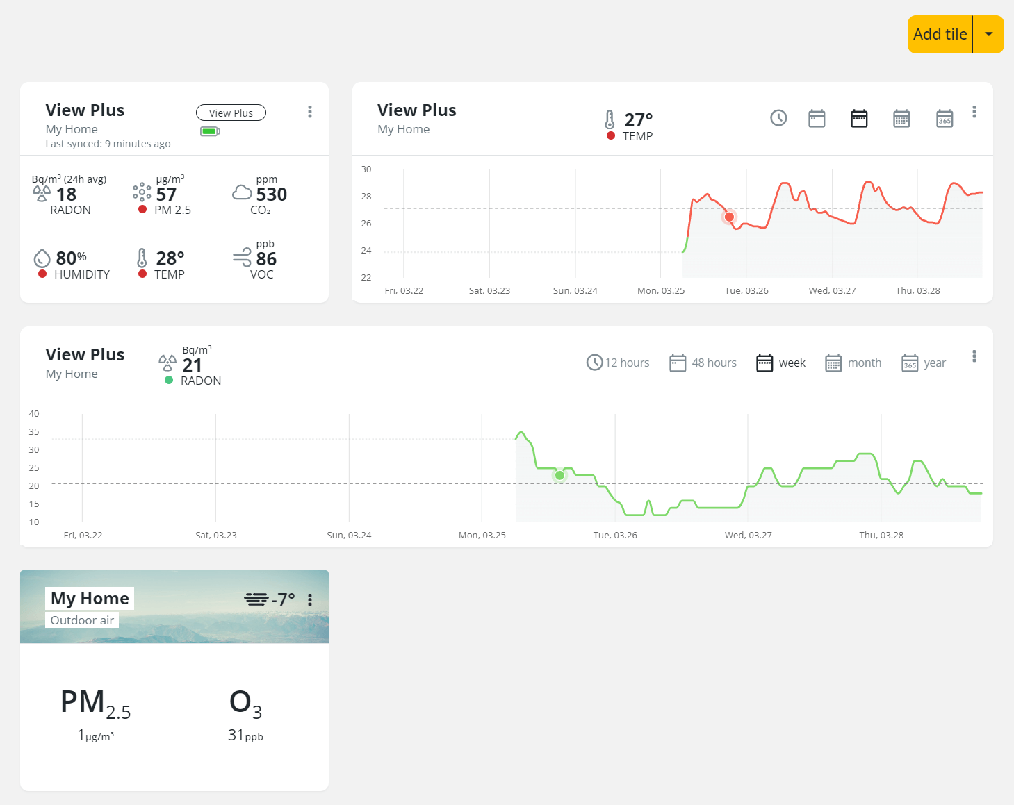Open the Add tile dropdown arrow

[x=988, y=34]
